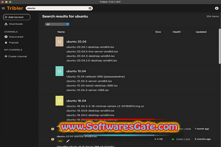Open the All filter dropdown
Screen dimensions: 221x147
pyautogui.click(x=57, y=24)
